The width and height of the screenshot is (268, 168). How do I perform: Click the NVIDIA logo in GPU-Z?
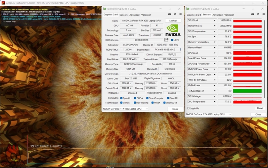[x=173, y=30]
